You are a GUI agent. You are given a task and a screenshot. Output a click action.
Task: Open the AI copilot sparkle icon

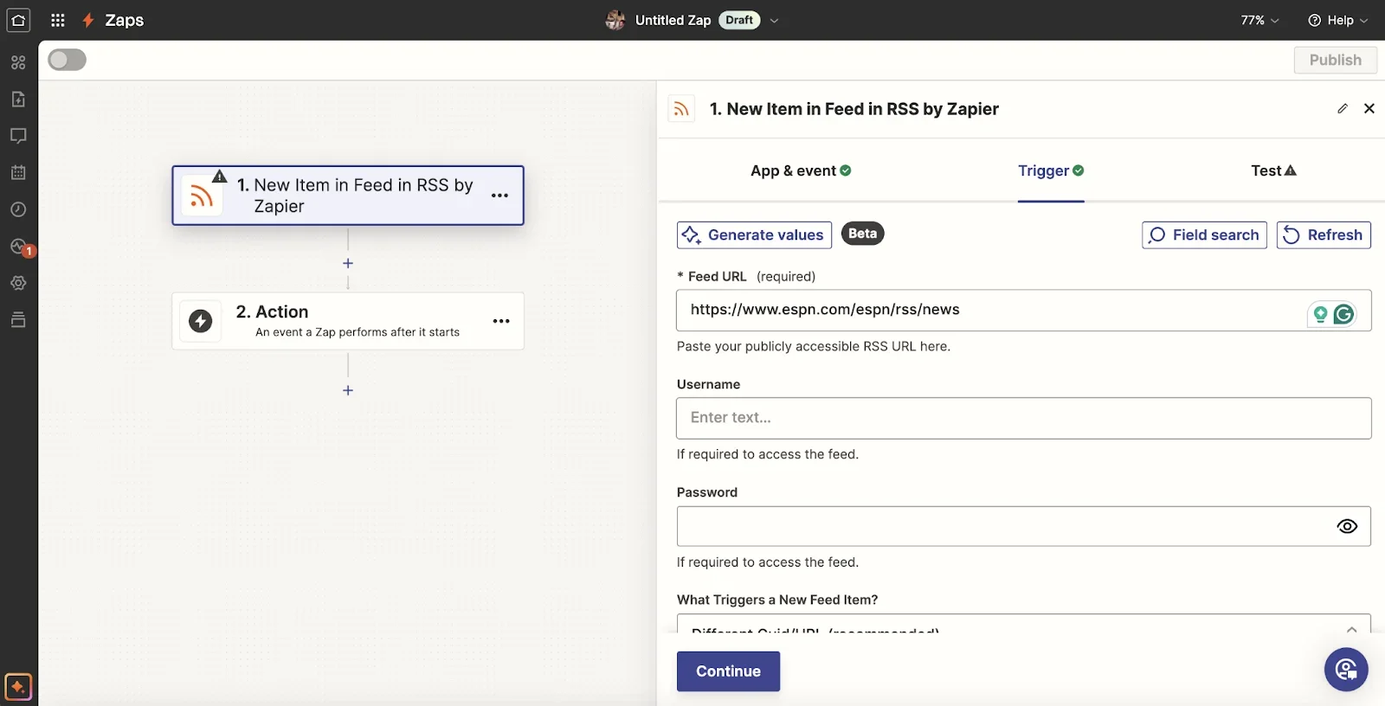coord(18,687)
